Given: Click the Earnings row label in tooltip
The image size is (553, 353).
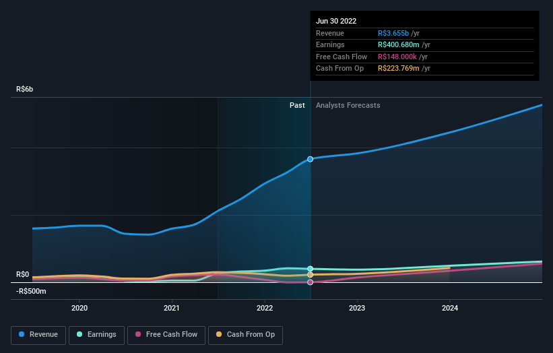Looking at the screenshot, I should [x=330, y=44].
